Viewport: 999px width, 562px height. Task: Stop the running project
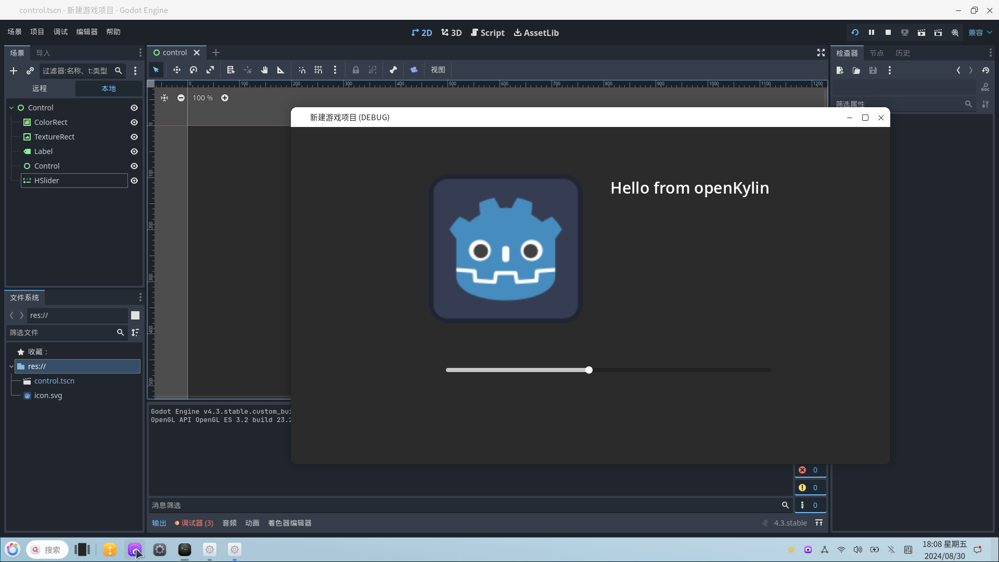tap(888, 32)
